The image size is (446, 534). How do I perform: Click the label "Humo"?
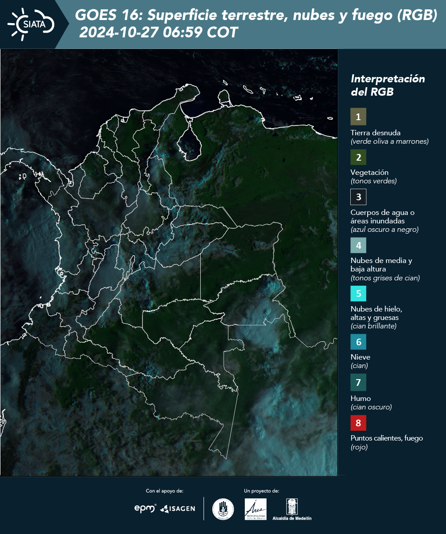coord(361,398)
